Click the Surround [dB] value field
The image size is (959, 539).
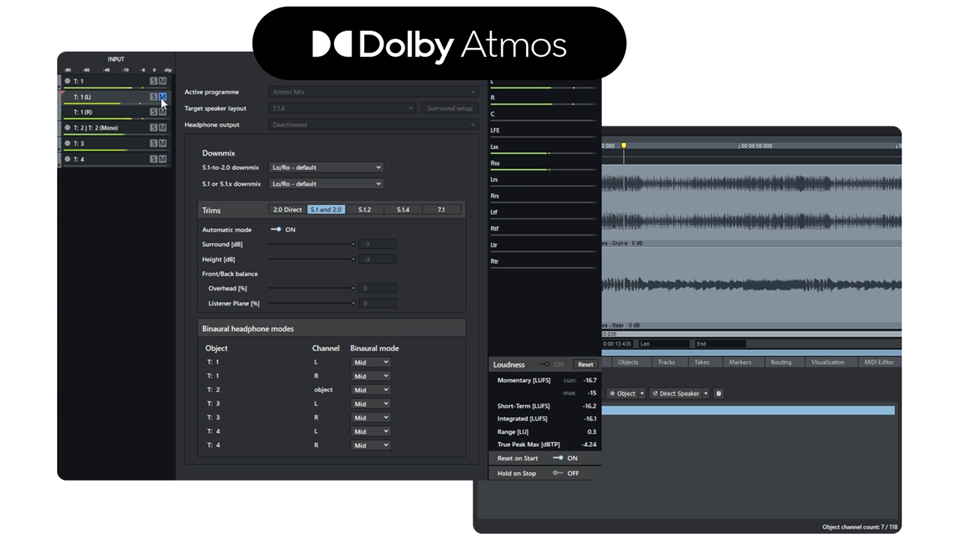(378, 244)
